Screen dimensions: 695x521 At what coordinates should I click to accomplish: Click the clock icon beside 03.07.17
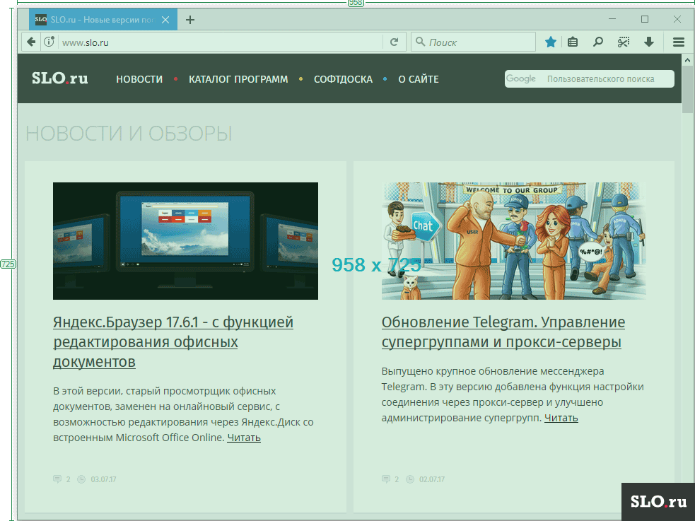81,479
